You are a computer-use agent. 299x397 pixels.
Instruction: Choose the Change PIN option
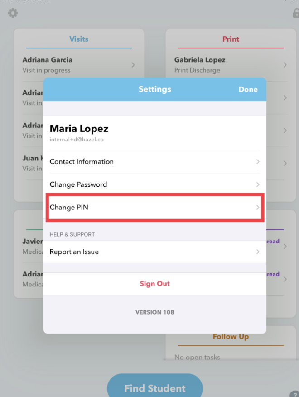tap(69, 208)
